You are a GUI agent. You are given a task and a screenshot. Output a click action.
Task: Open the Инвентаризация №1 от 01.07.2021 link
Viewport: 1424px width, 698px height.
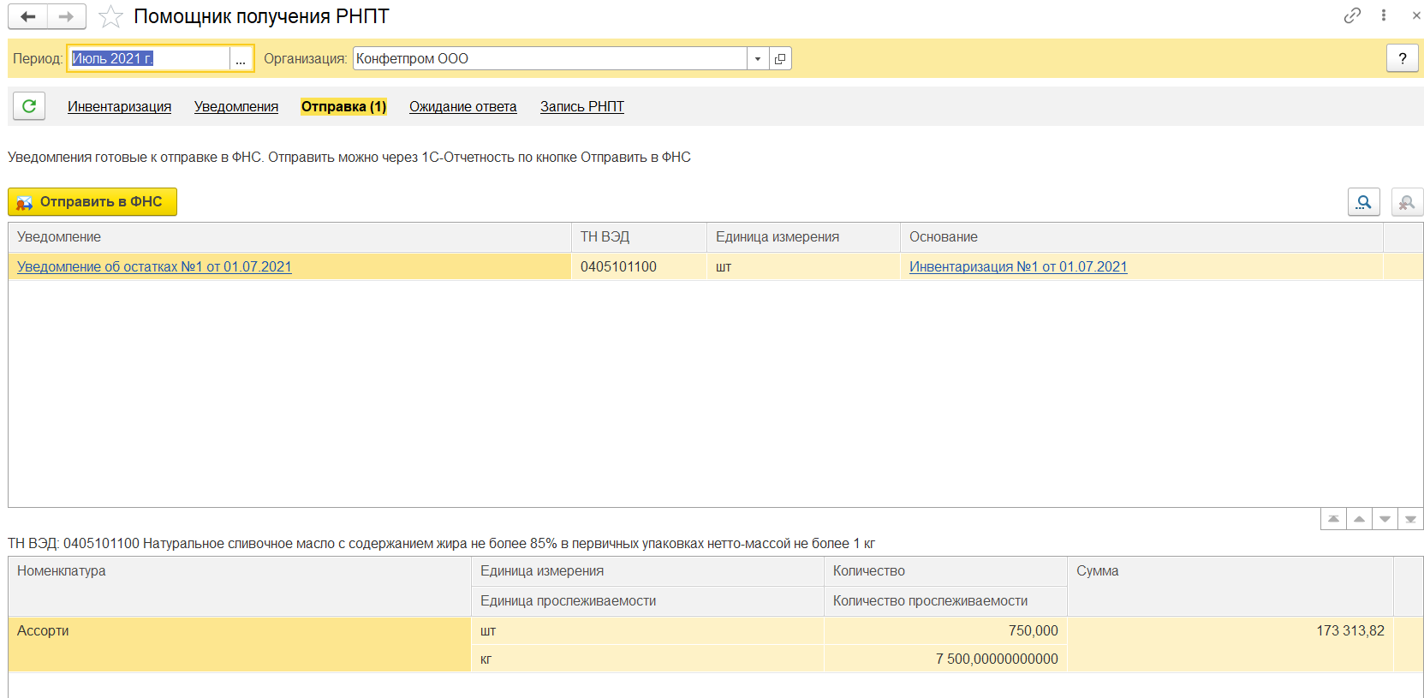coord(1017,266)
